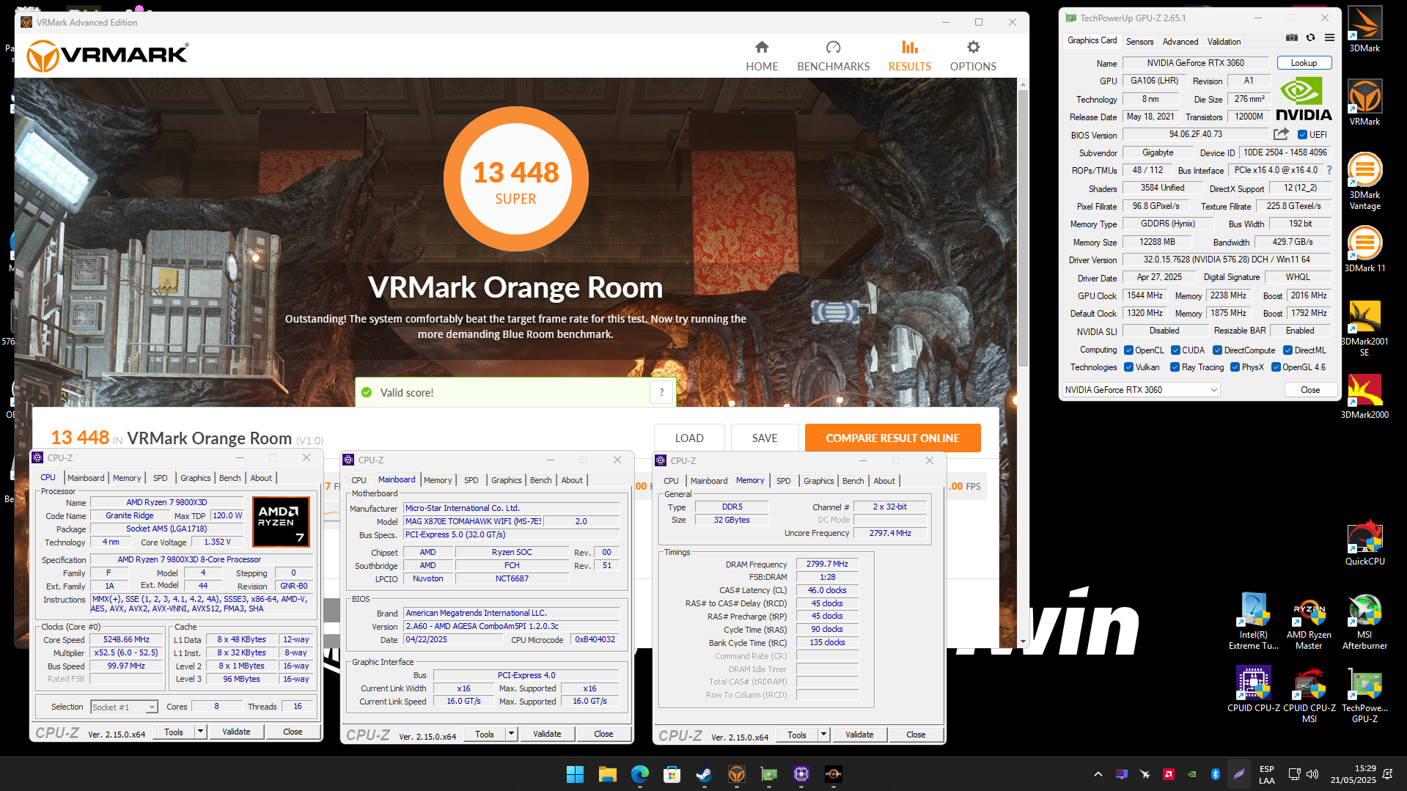Click GPU-Z refresh icon
Screen dimensions: 1407x791
pos(1310,37)
